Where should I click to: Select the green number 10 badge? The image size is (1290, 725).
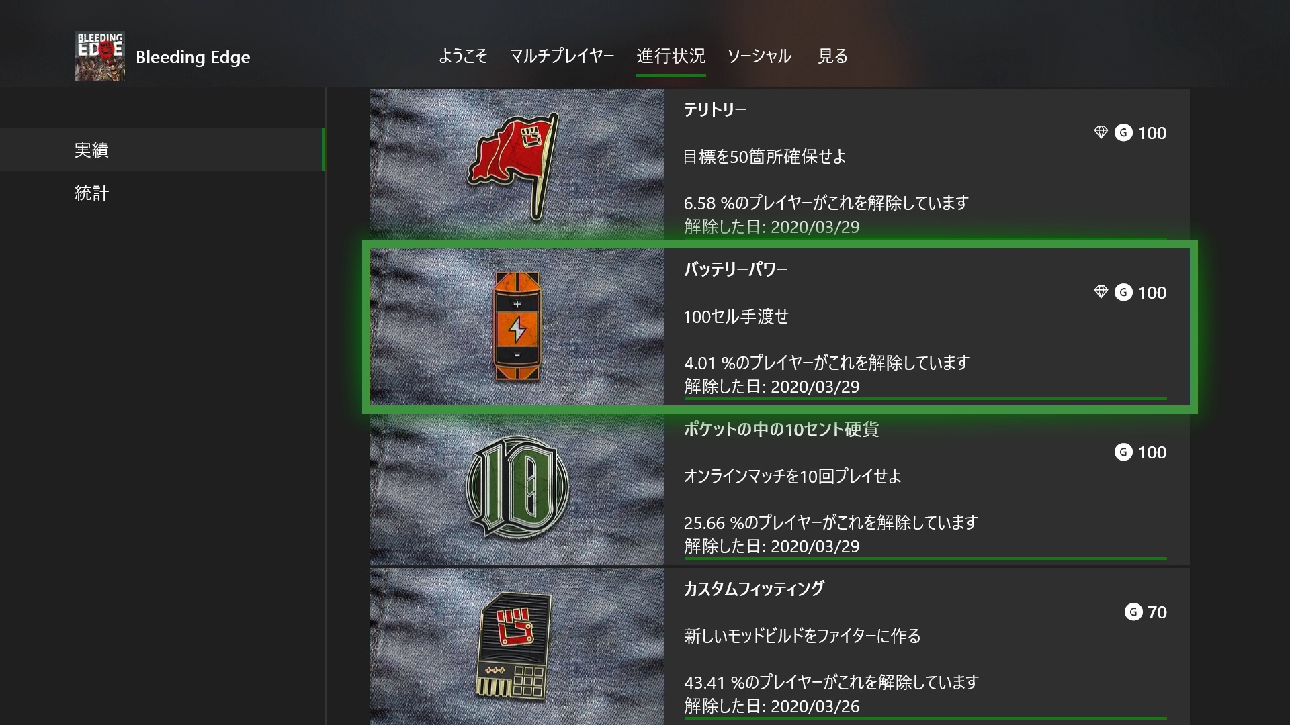pyautogui.click(x=517, y=488)
